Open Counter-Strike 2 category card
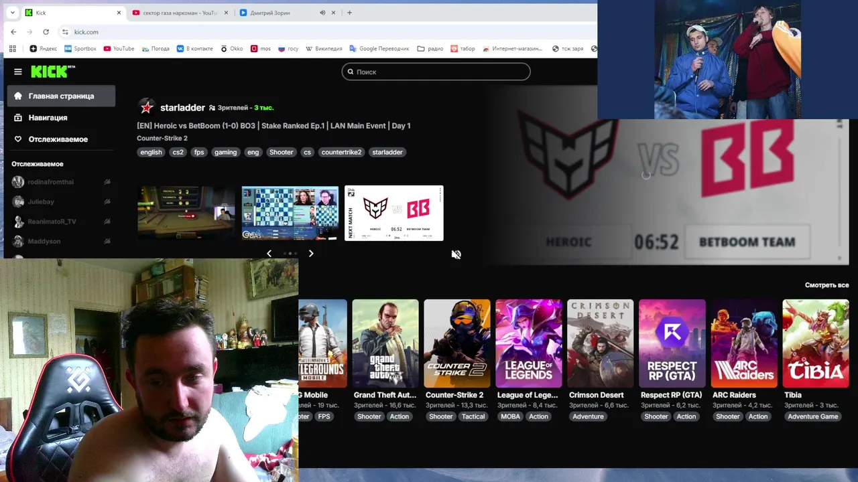 [x=457, y=343]
